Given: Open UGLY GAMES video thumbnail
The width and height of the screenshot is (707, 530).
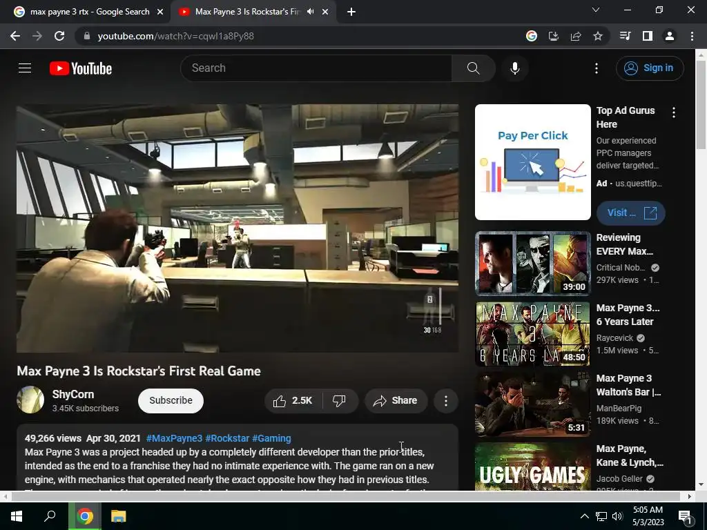Looking at the screenshot, I should click(x=532, y=467).
